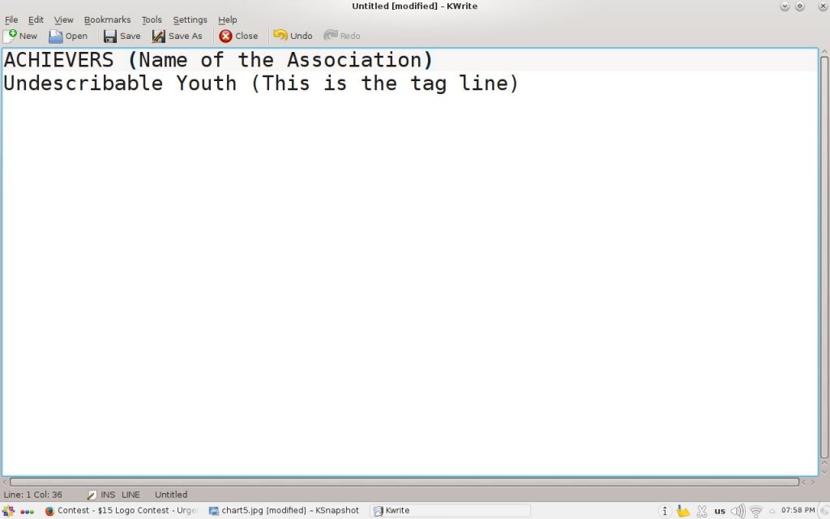Open the Settings menu
The height and width of the screenshot is (519, 830).
190,19
